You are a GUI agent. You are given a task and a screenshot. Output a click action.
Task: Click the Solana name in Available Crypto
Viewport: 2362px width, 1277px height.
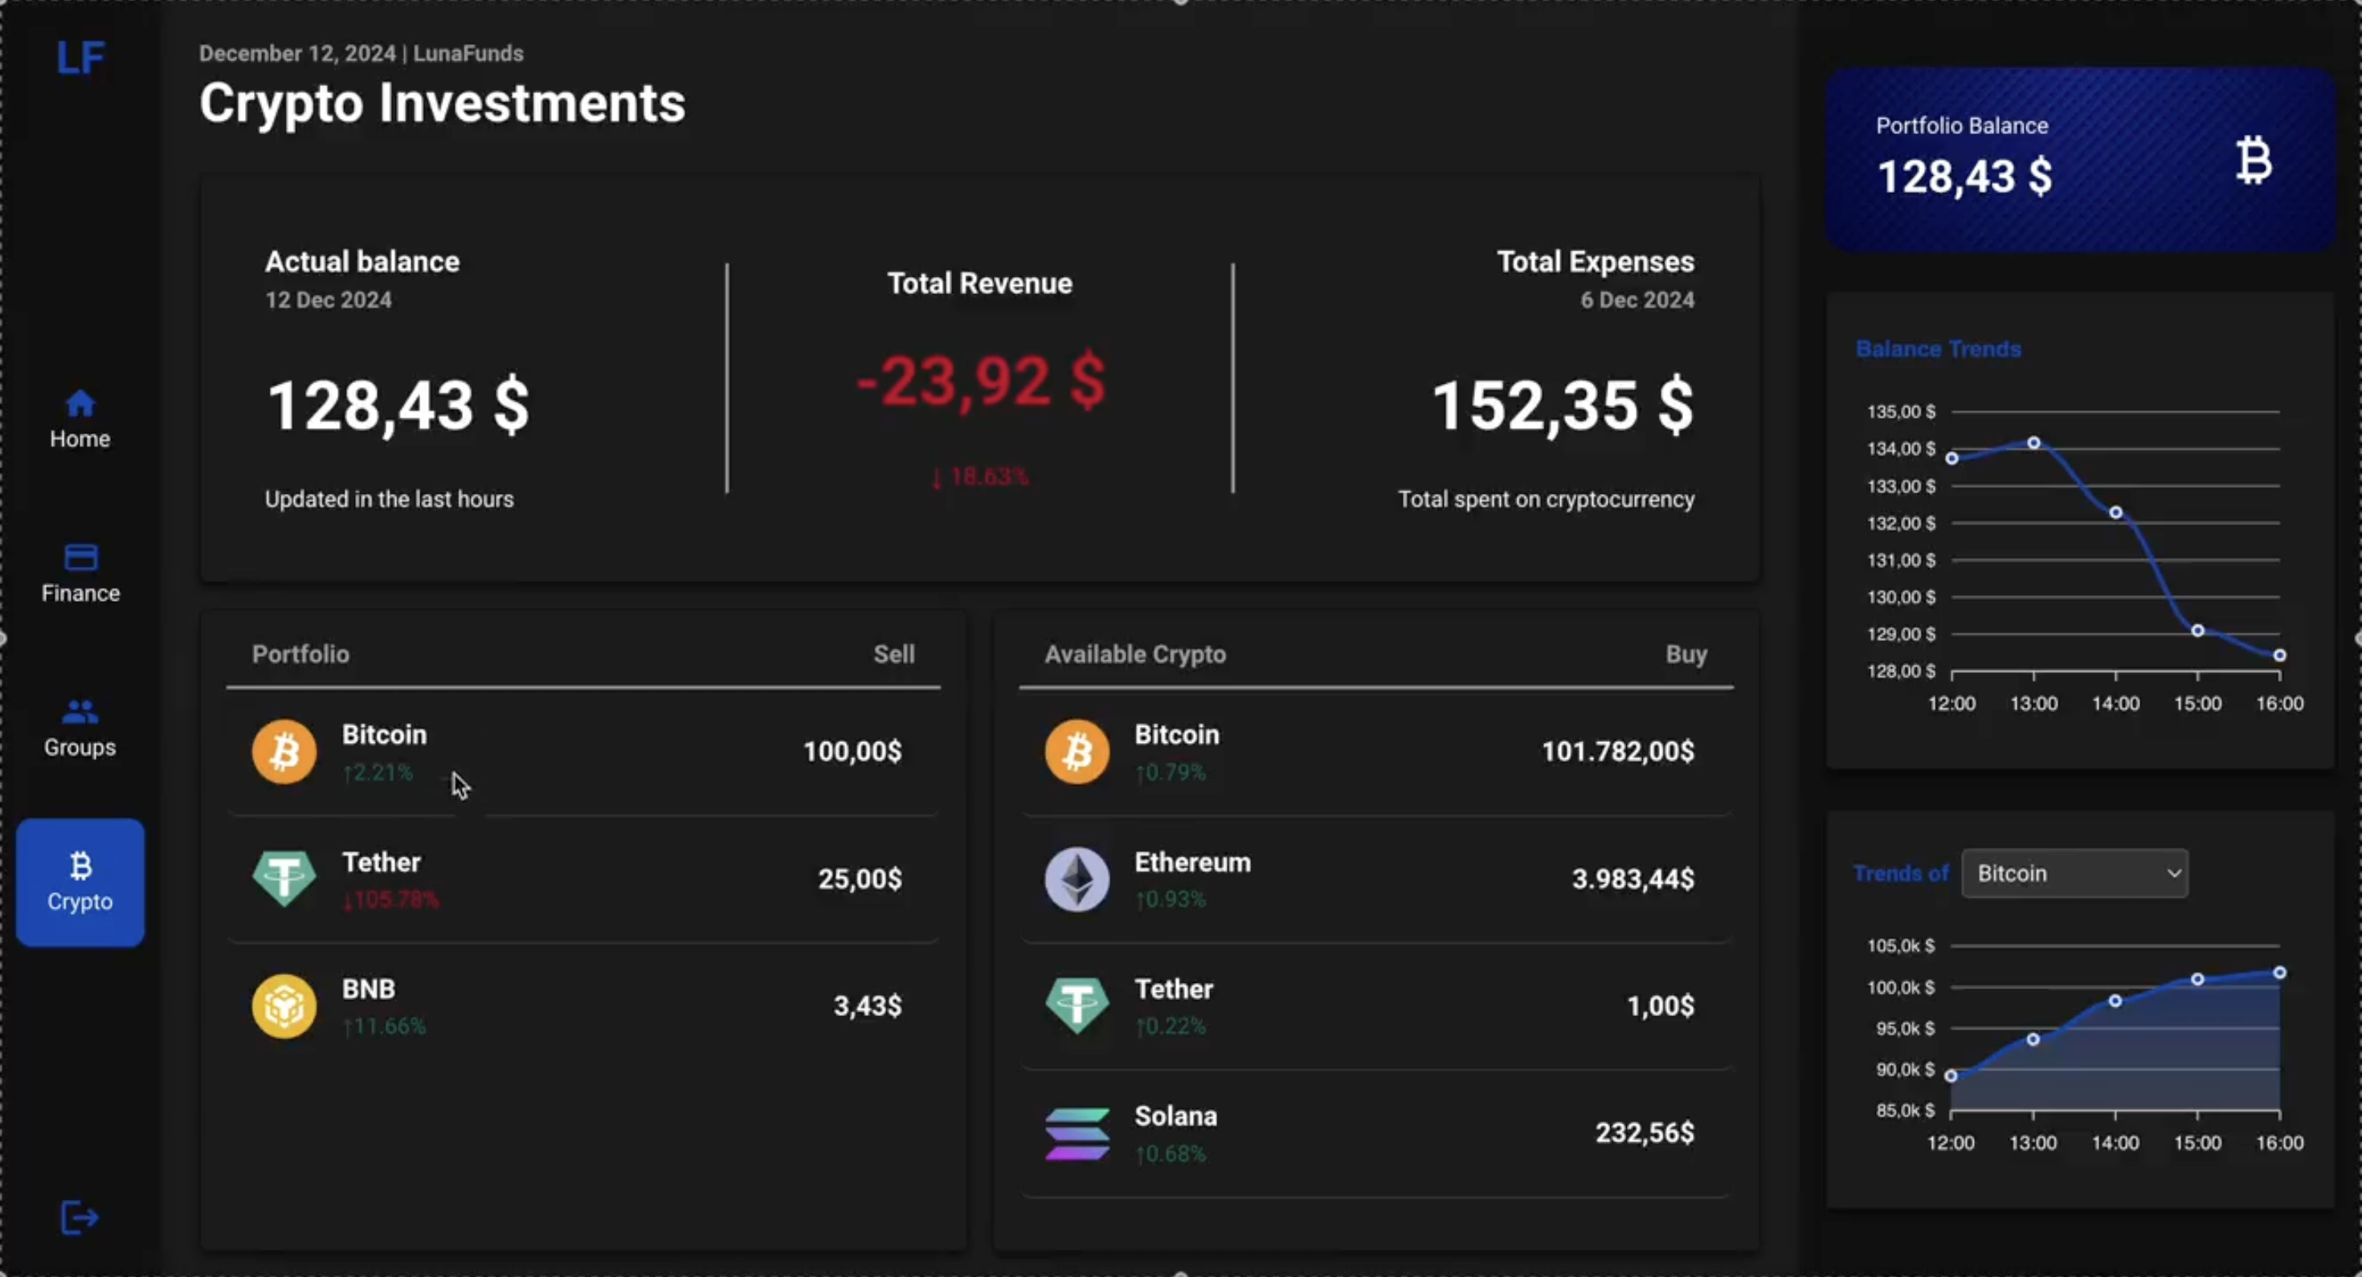1175,1116
